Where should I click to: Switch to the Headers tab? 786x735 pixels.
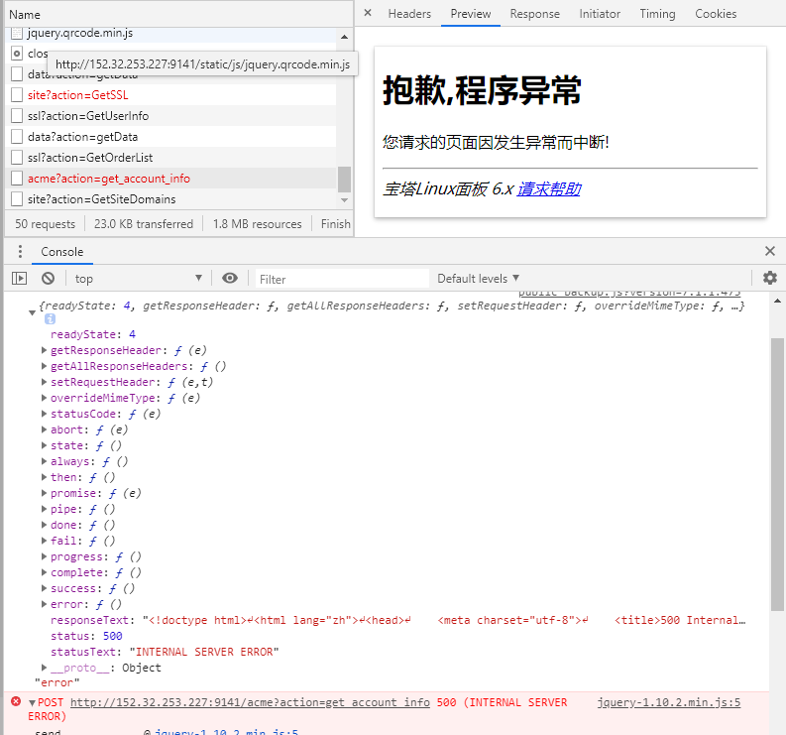(x=409, y=14)
